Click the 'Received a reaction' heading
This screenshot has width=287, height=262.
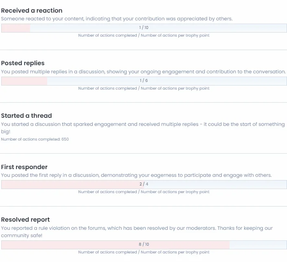(32, 11)
